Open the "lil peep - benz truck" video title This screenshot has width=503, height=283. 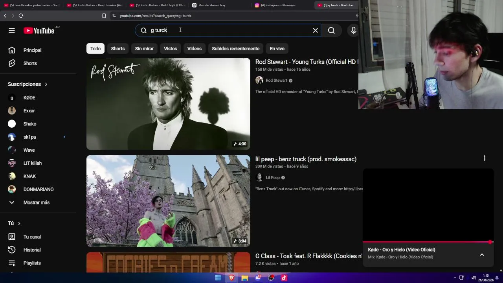click(306, 159)
